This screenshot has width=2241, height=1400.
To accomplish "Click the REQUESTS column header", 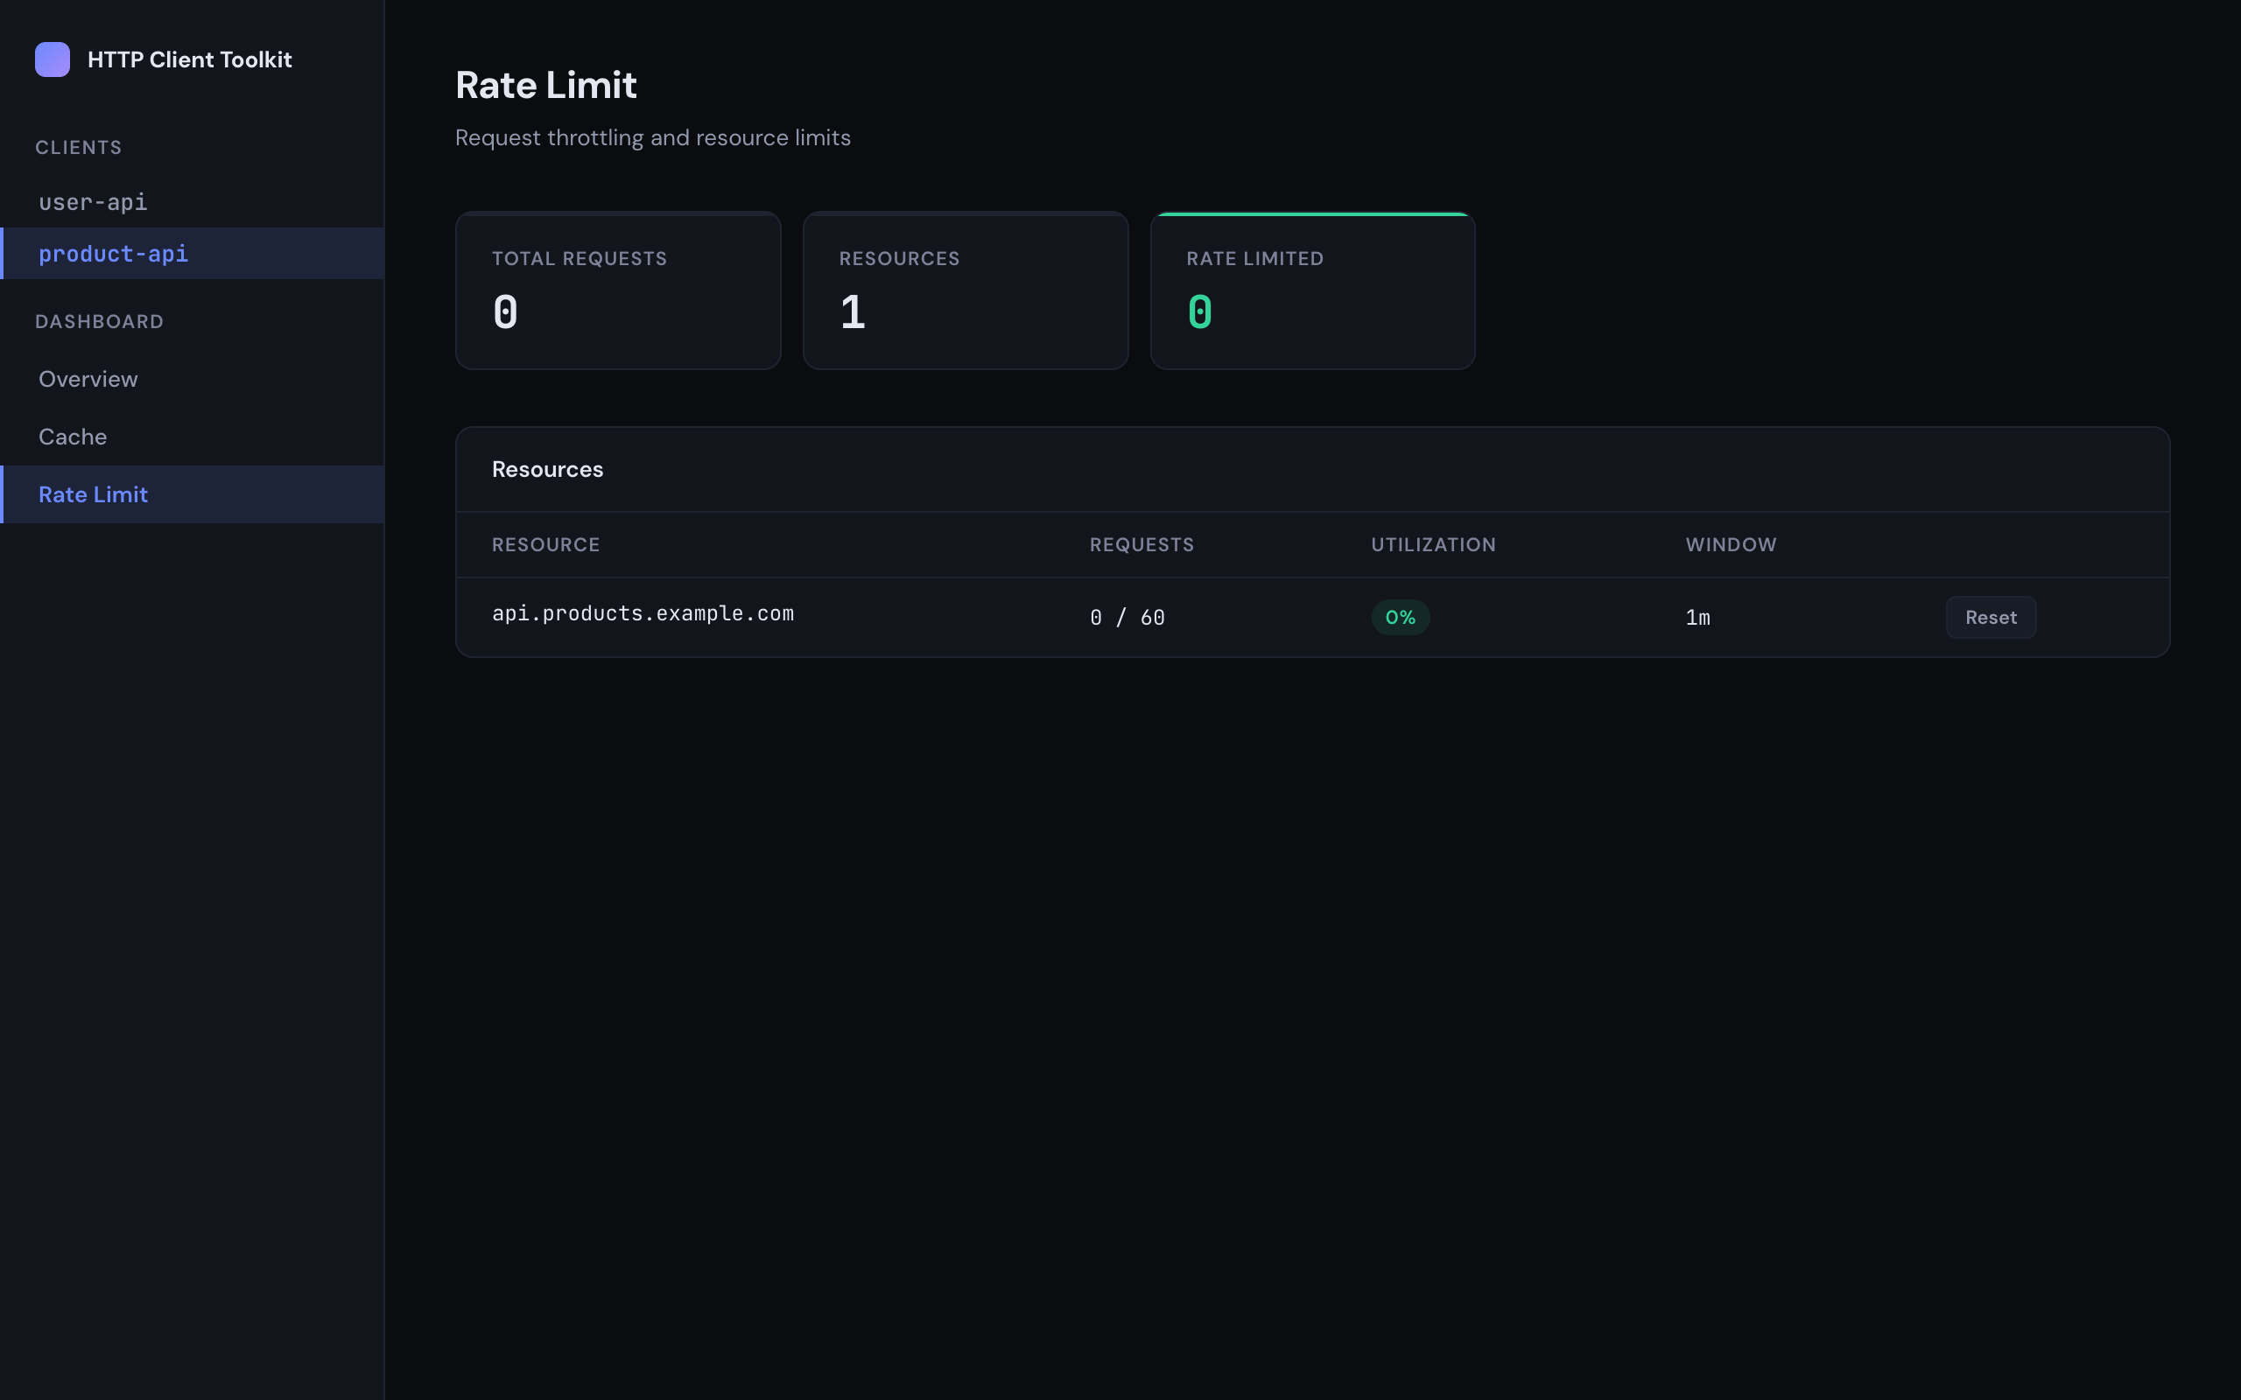I will pyautogui.click(x=1141, y=544).
